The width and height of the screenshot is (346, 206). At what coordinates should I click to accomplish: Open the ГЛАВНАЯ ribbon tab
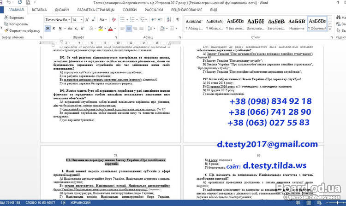click(16, 10)
